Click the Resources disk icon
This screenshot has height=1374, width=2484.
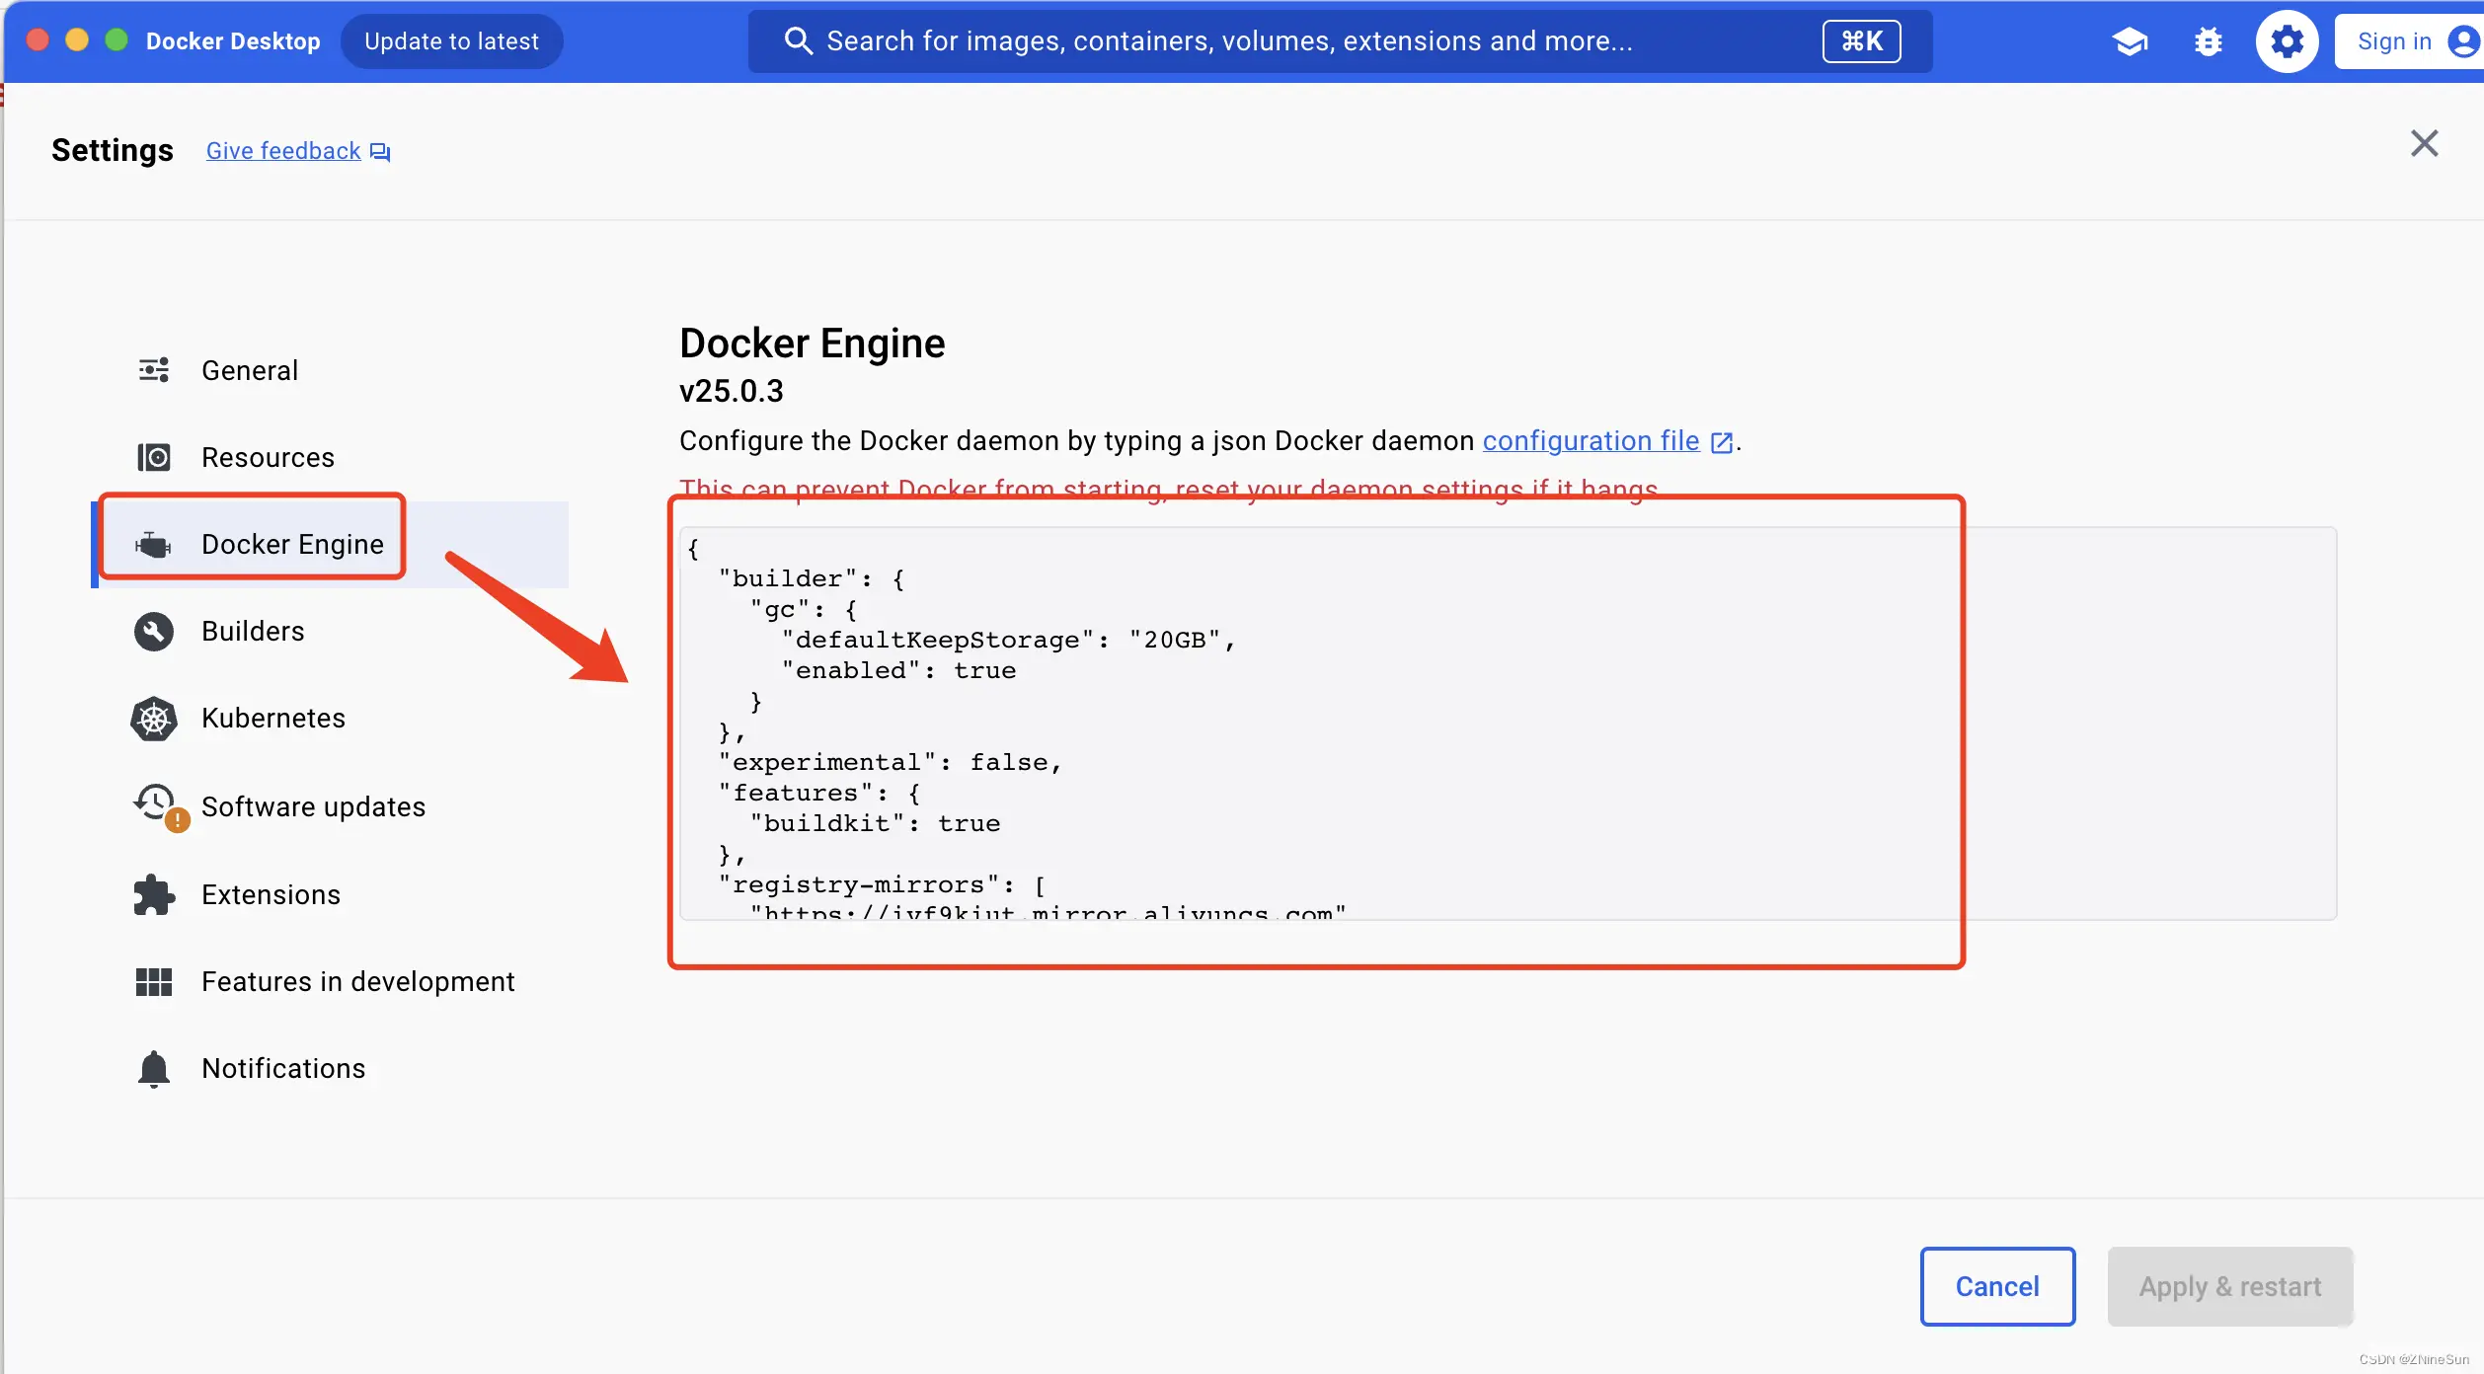pos(154,457)
